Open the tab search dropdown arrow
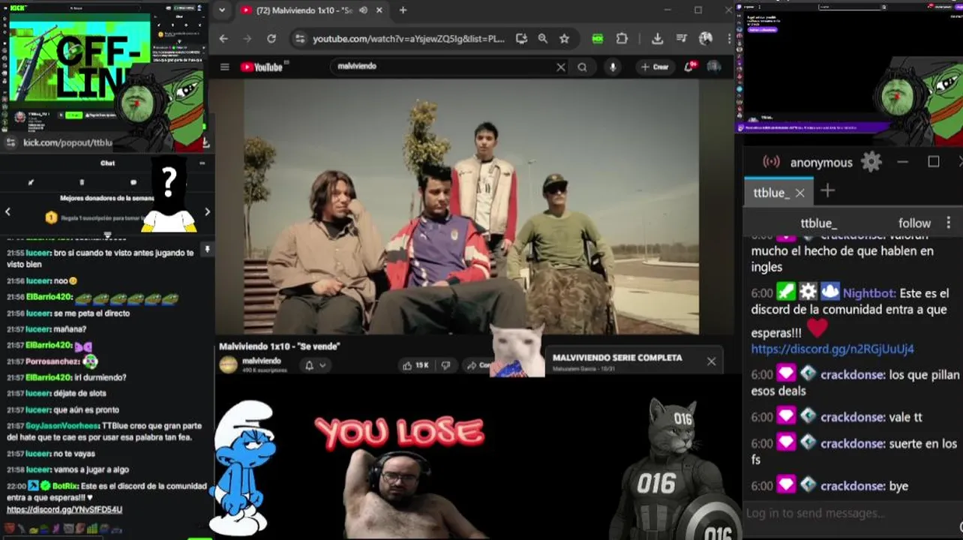 pyautogui.click(x=221, y=10)
